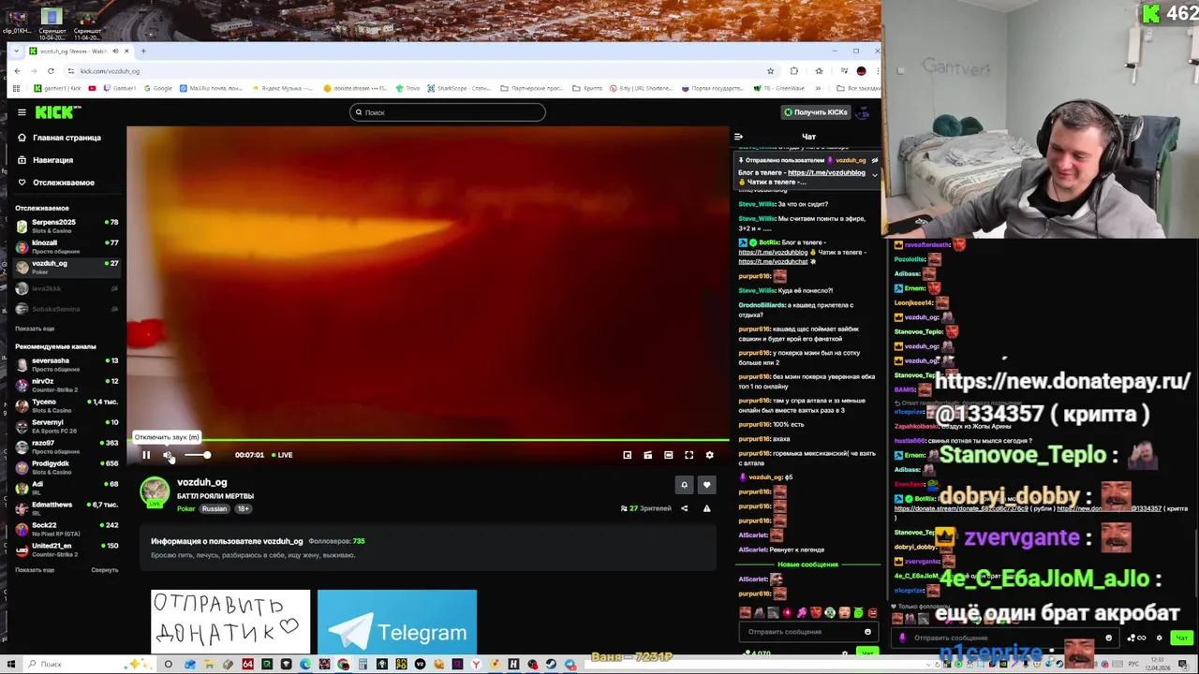Image resolution: width=1199 pixels, height=674 pixels.
Task: Open nirvOz recommended channel
Action: [67, 385]
